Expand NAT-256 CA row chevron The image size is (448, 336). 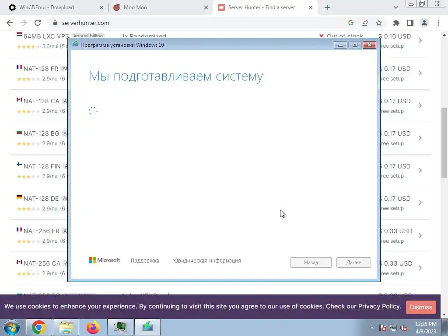(420, 268)
